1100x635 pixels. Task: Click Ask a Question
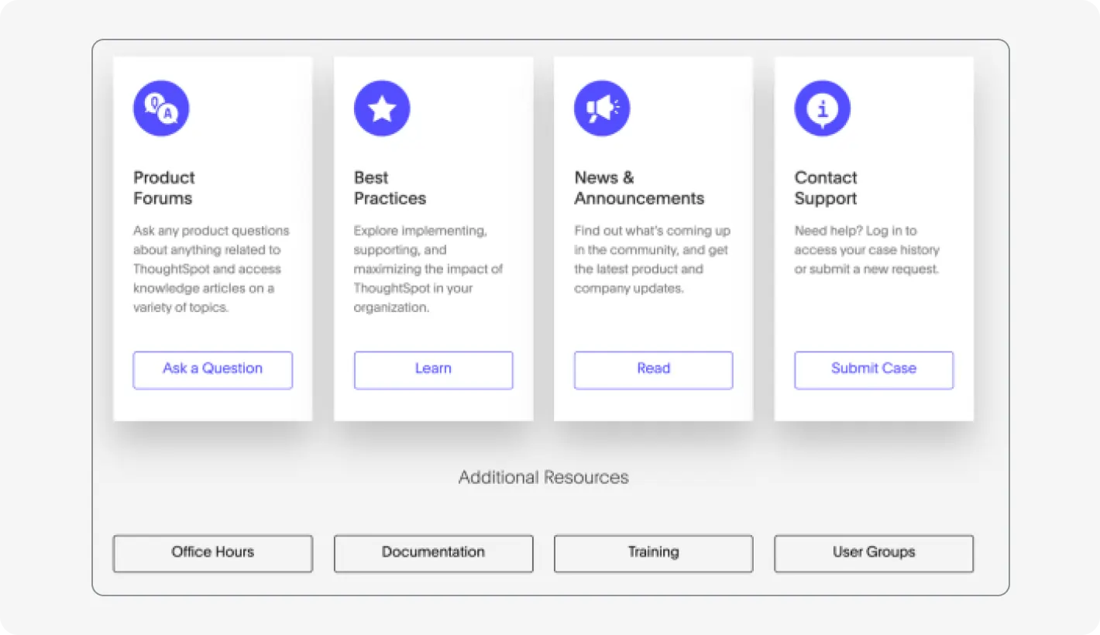[212, 369]
